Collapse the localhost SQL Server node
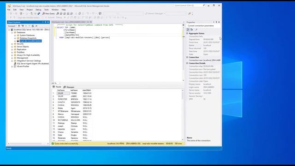The height and width of the screenshot is (166, 295). [x=9, y=30]
